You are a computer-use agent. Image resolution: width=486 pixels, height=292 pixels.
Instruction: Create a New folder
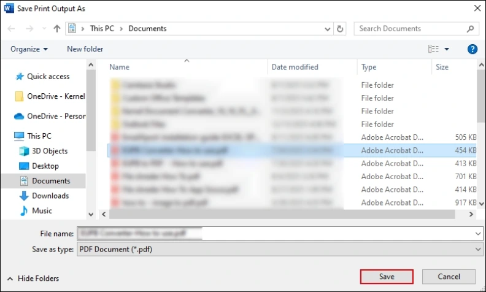(x=85, y=49)
